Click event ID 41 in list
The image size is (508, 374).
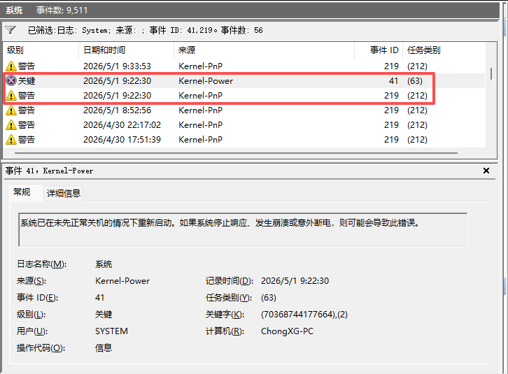coord(394,80)
